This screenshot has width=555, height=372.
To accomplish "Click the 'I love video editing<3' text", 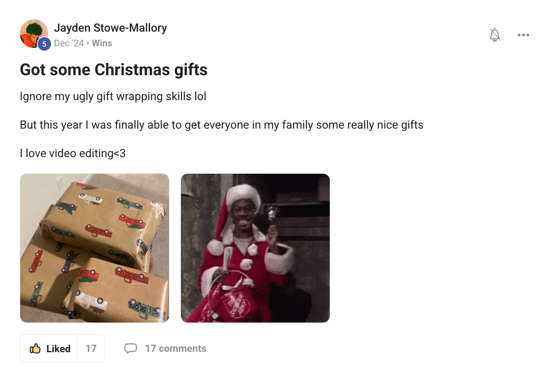I will (x=73, y=153).
